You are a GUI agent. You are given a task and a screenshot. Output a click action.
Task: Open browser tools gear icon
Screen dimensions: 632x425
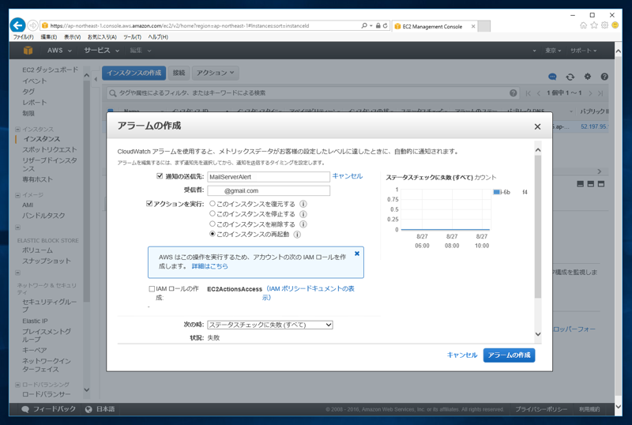click(x=604, y=25)
